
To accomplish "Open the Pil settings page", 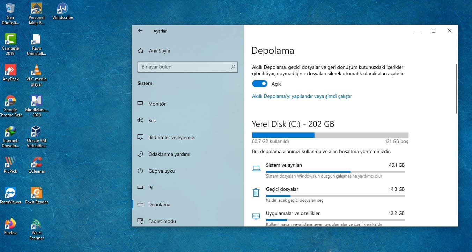I will point(188,188).
